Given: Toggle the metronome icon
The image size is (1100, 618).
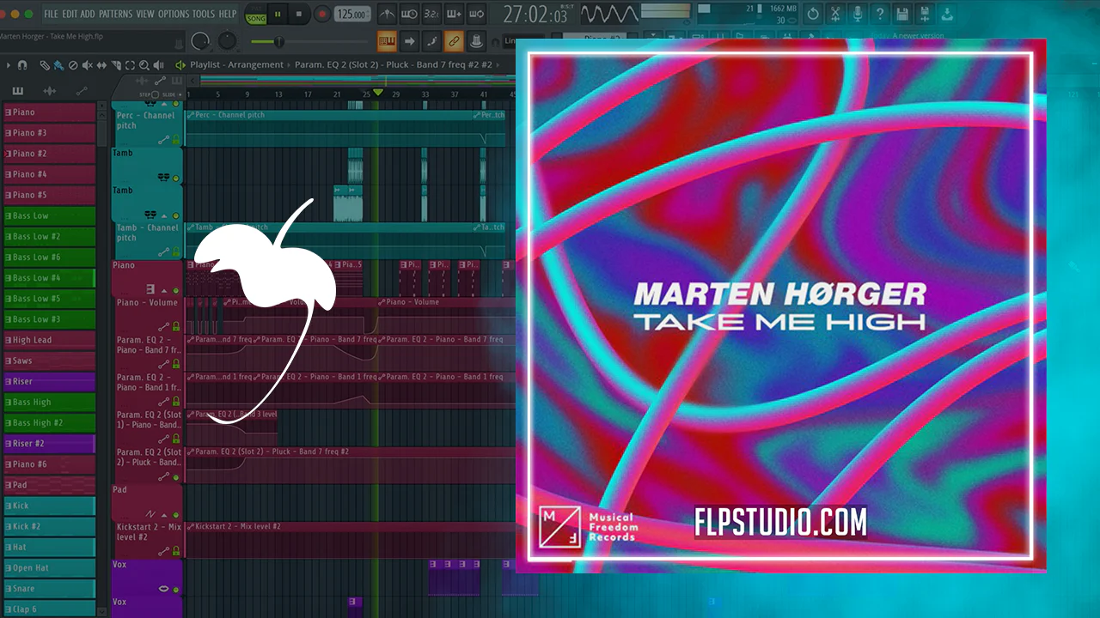Looking at the screenshot, I should coord(388,14).
